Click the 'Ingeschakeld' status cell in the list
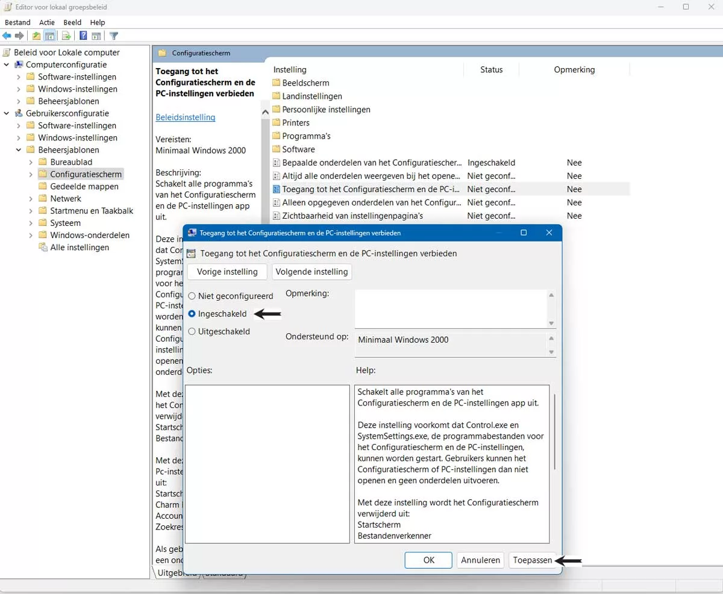The width and height of the screenshot is (723, 594). tap(491, 163)
